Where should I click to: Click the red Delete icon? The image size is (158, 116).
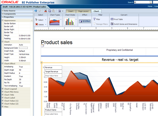(37, 24)
